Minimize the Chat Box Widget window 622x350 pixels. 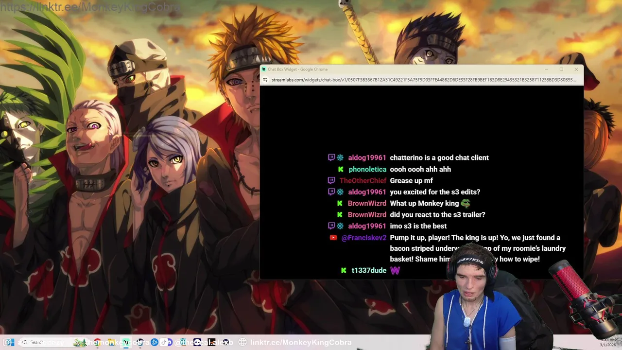546,69
